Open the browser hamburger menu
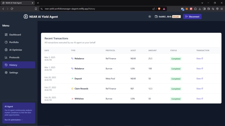Screen dimensions: 225x126 click(222, 9)
